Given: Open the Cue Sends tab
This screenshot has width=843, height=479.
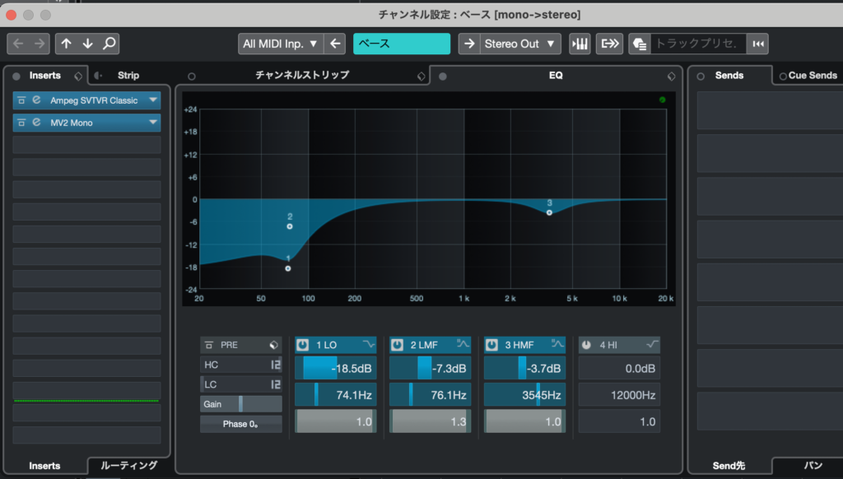Looking at the screenshot, I should [812, 75].
